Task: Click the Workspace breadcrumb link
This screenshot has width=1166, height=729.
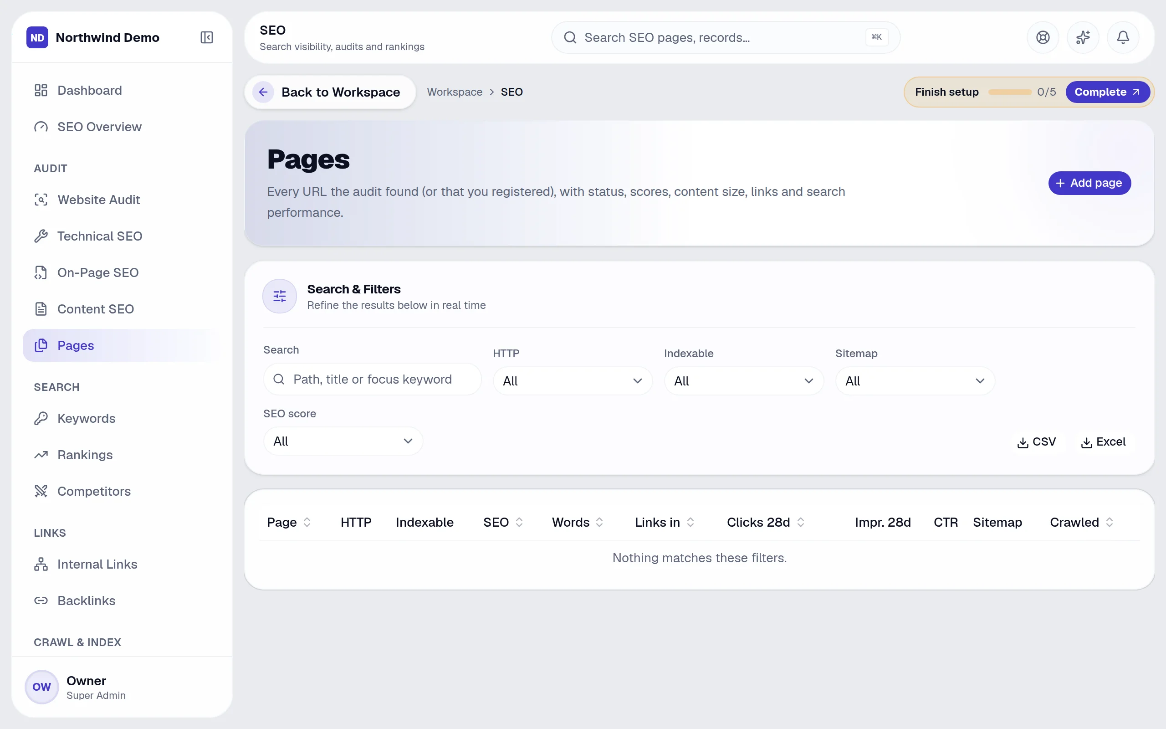Action: pyautogui.click(x=455, y=92)
